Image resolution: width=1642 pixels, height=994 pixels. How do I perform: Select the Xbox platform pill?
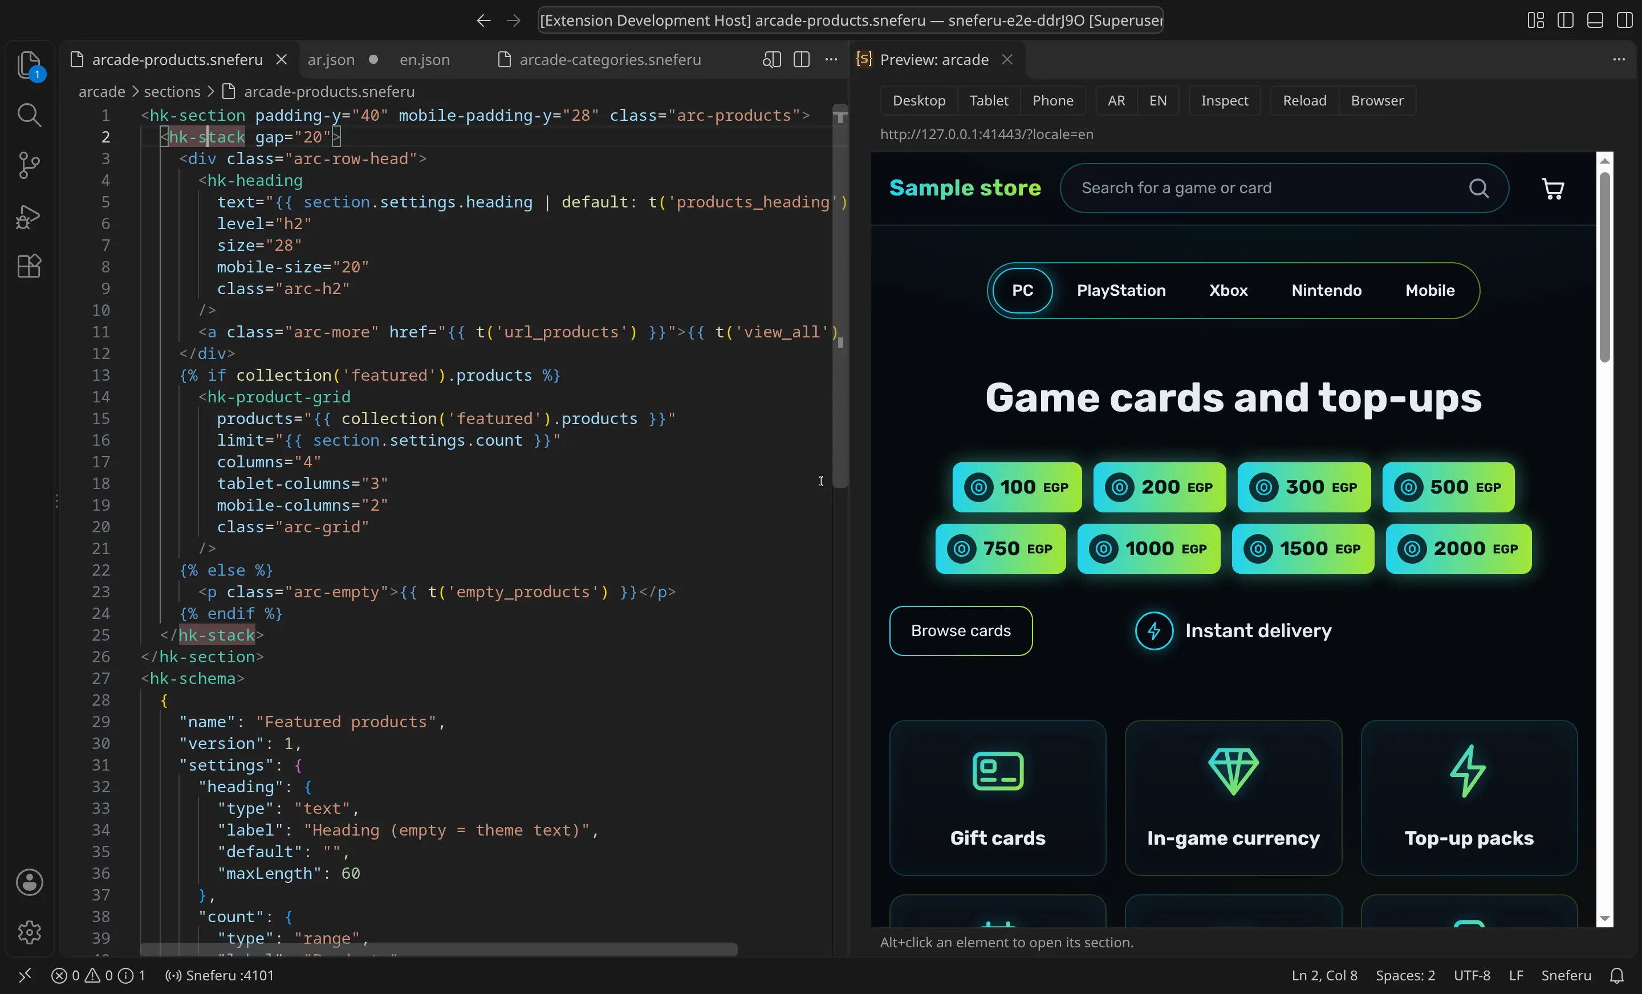(1228, 291)
